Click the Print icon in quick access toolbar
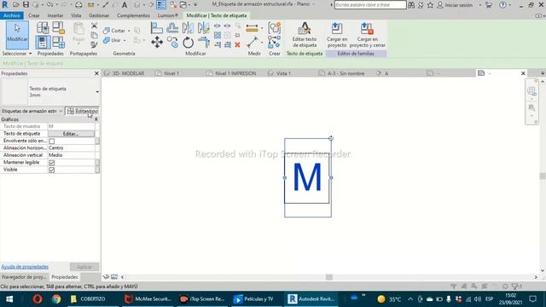This screenshot has height=307, width=546. 78,5
